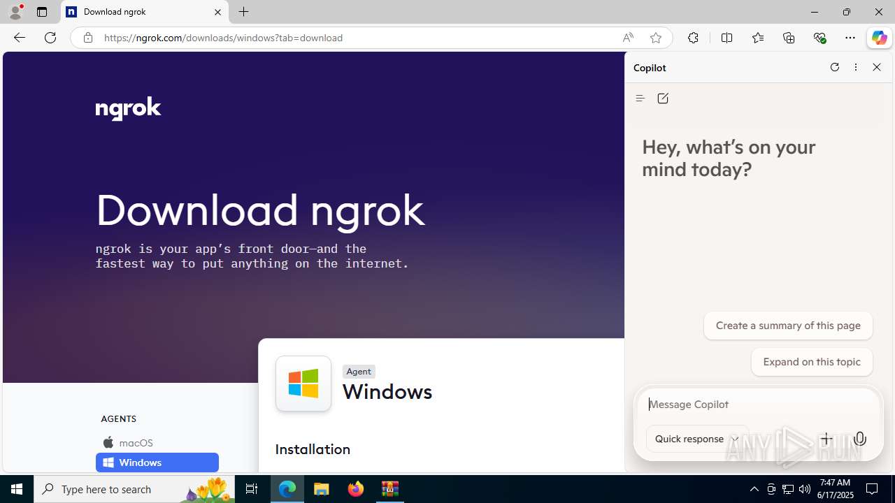
Task: Open the Favorites list icon
Action: 757,38
